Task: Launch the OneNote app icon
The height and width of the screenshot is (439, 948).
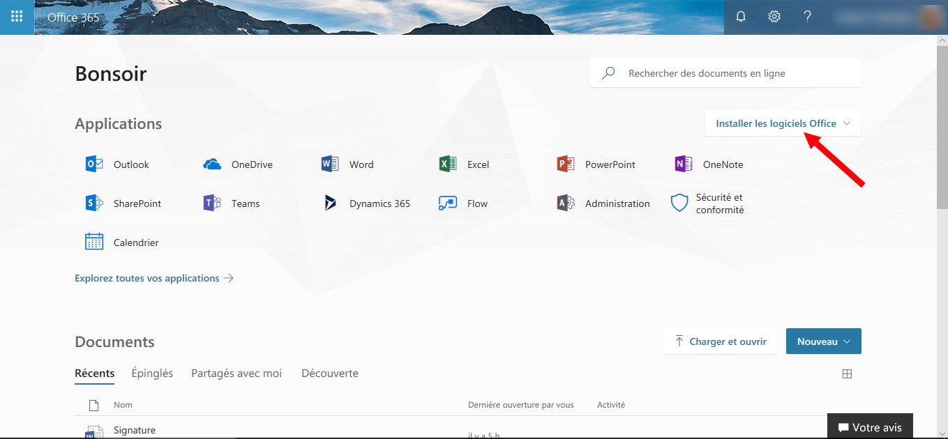Action: [684, 164]
